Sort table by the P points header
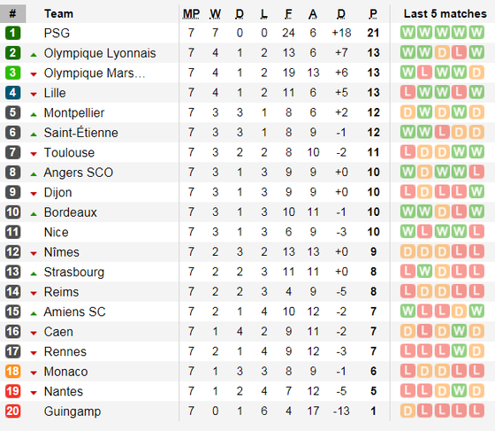Viewport: 495px width, 431px height. click(373, 14)
